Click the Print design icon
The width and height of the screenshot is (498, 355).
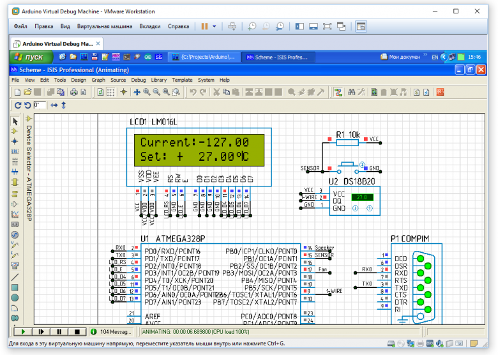(73, 92)
